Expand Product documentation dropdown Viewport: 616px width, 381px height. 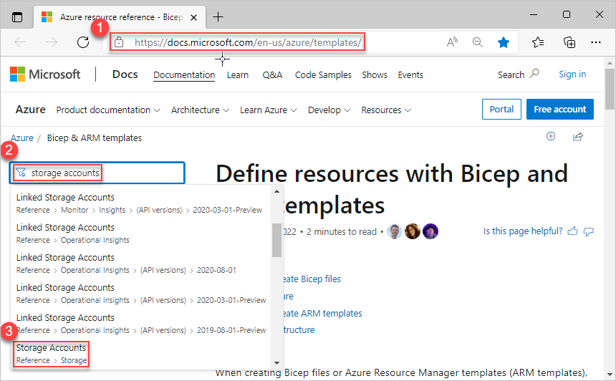(108, 110)
